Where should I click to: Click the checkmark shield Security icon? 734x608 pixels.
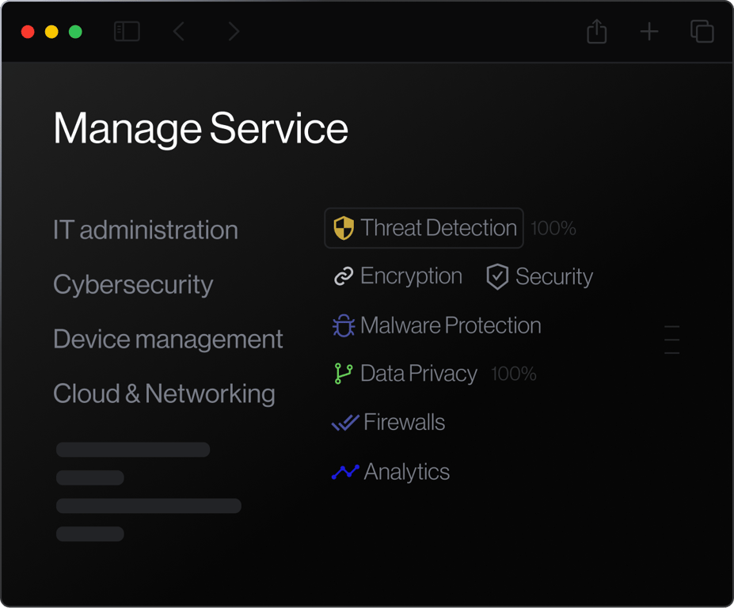tap(496, 276)
